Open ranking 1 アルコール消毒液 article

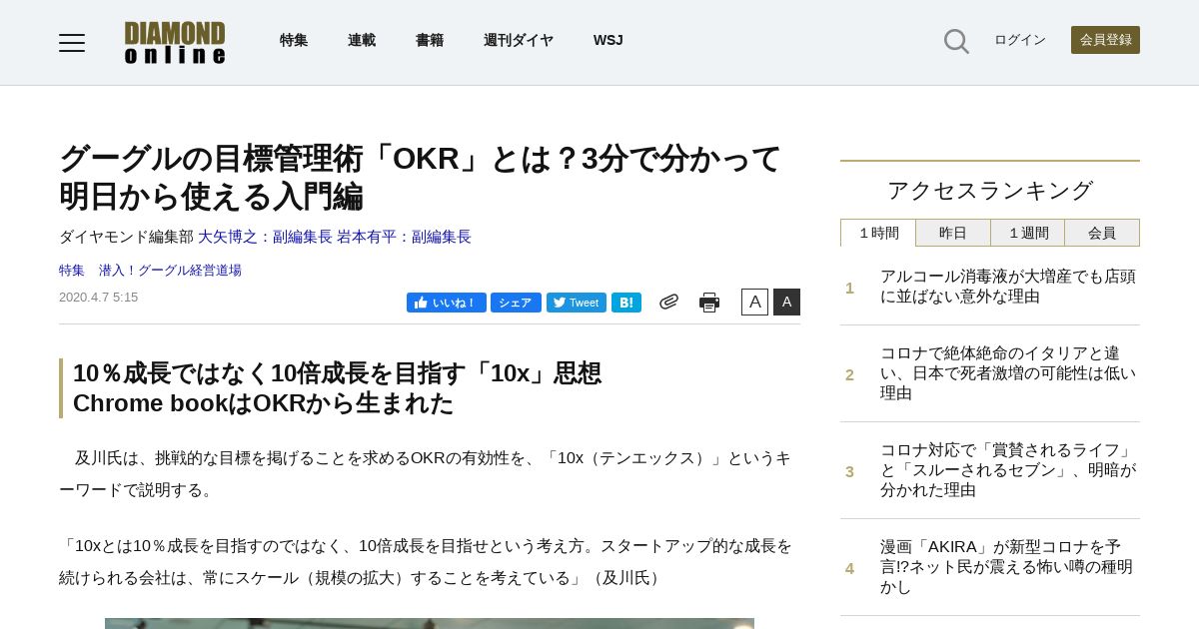click(x=1008, y=287)
